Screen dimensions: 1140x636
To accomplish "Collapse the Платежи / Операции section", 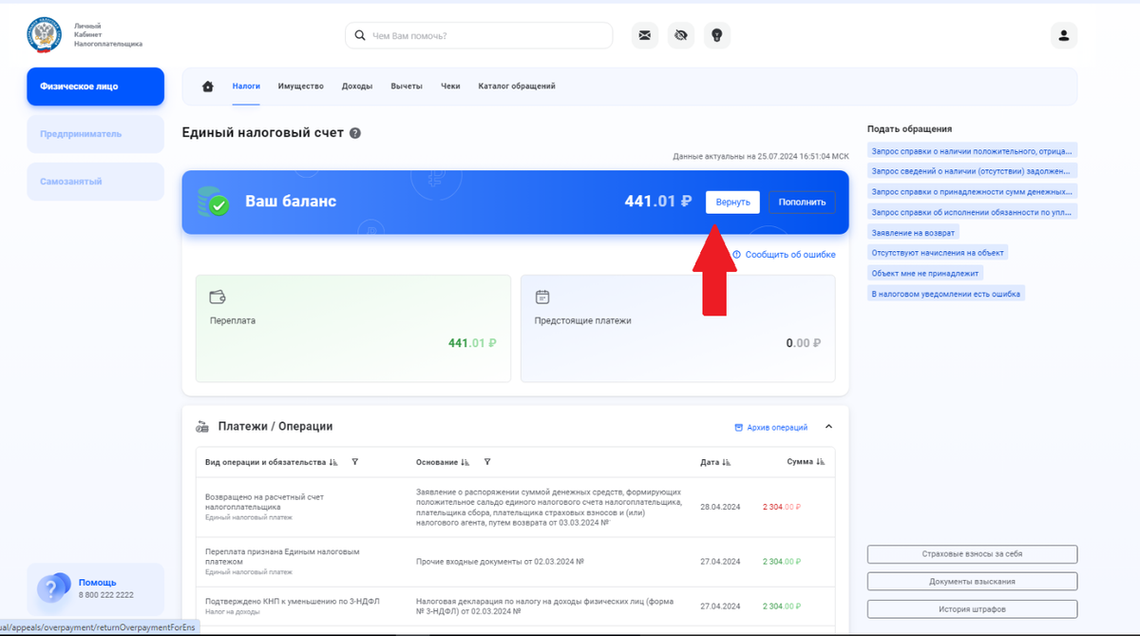I will [828, 427].
